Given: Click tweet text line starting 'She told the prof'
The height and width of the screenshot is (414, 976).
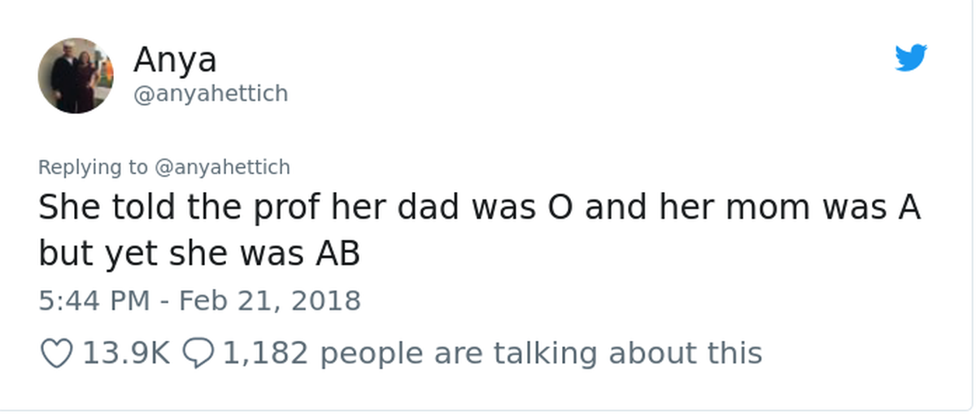Looking at the screenshot, I should click(480, 209).
